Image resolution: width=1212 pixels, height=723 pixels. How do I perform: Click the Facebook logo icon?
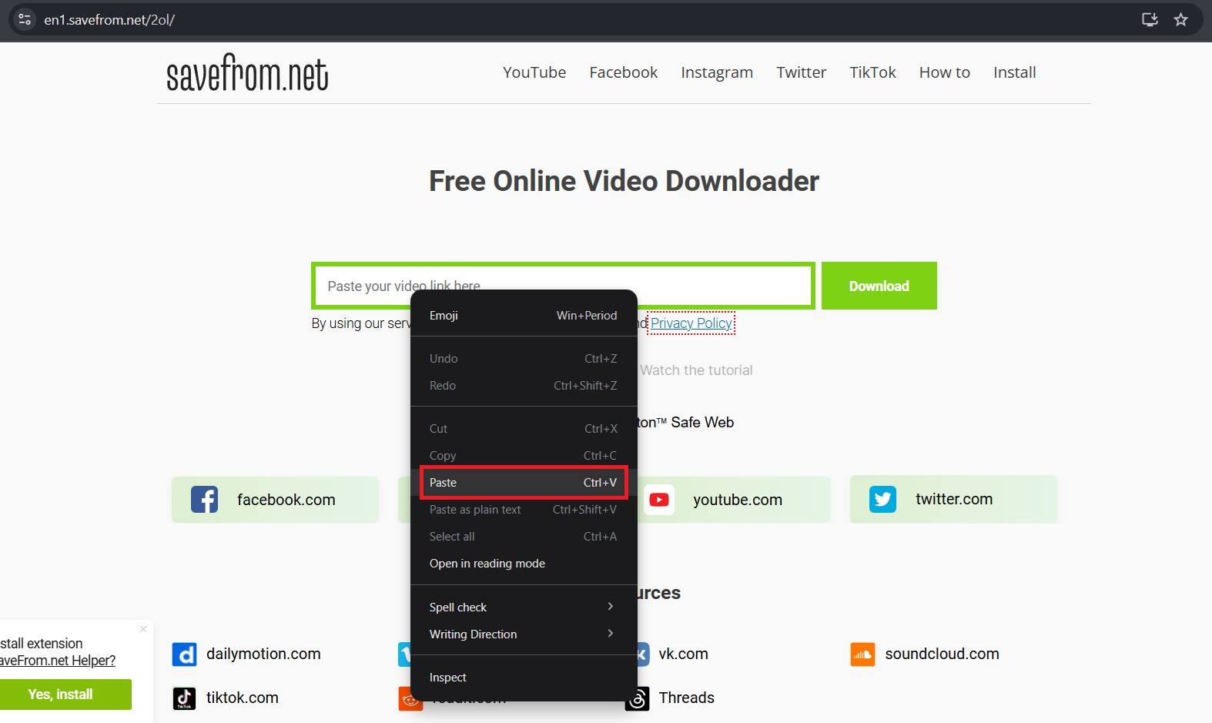click(x=204, y=500)
